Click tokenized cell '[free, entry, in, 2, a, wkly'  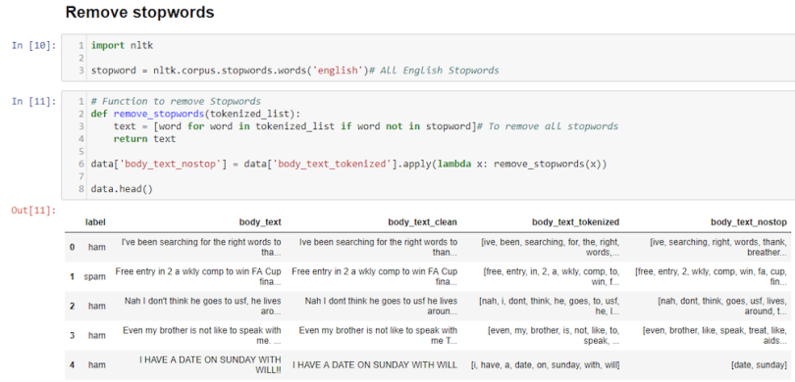pos(552,276)
